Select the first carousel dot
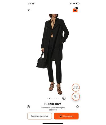The height and width of the screenshot is (125, 106). coord(47,98)
